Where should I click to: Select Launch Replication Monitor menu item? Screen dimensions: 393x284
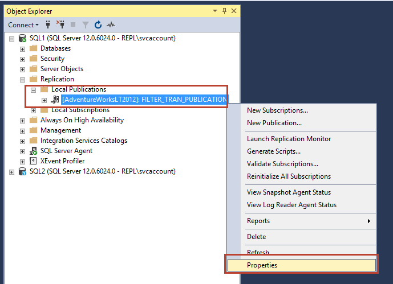point(289,139)
